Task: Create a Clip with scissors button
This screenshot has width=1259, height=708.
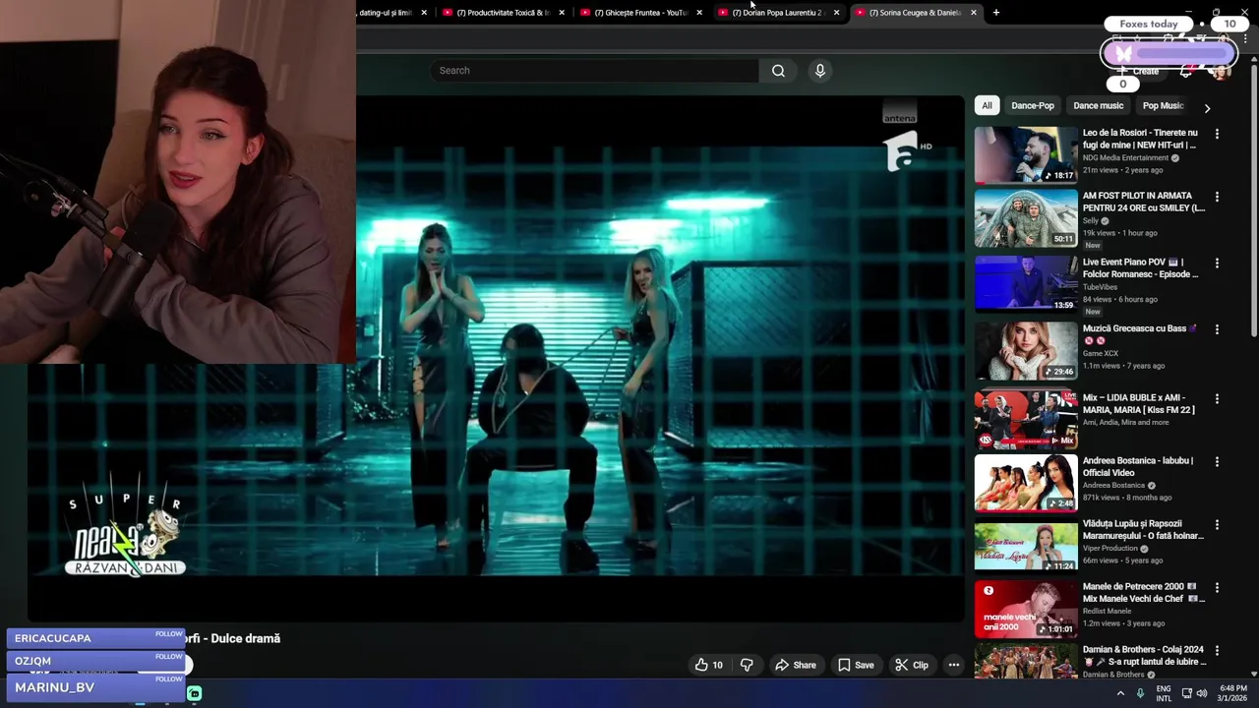Action: (911, 666)
